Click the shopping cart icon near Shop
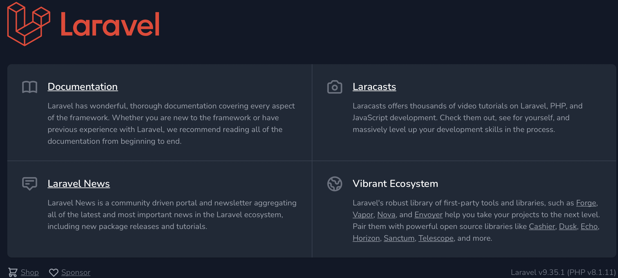Viewport: 618px width, 278px height. pos(13,272)
